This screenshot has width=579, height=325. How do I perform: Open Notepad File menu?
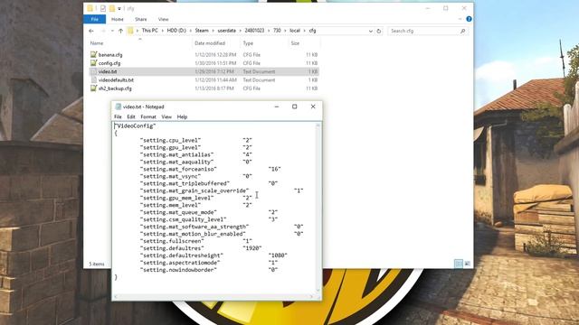[118, 116]
